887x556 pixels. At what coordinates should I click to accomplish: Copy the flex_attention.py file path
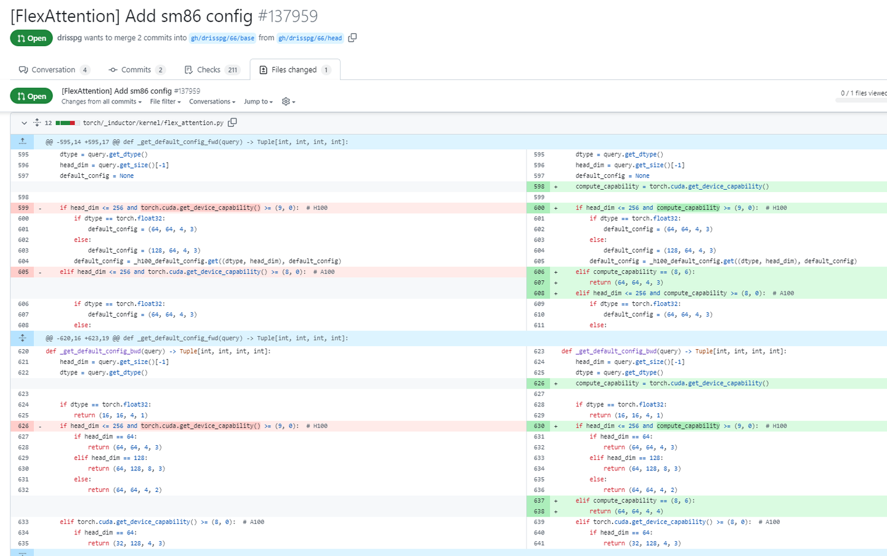(232, 123)
